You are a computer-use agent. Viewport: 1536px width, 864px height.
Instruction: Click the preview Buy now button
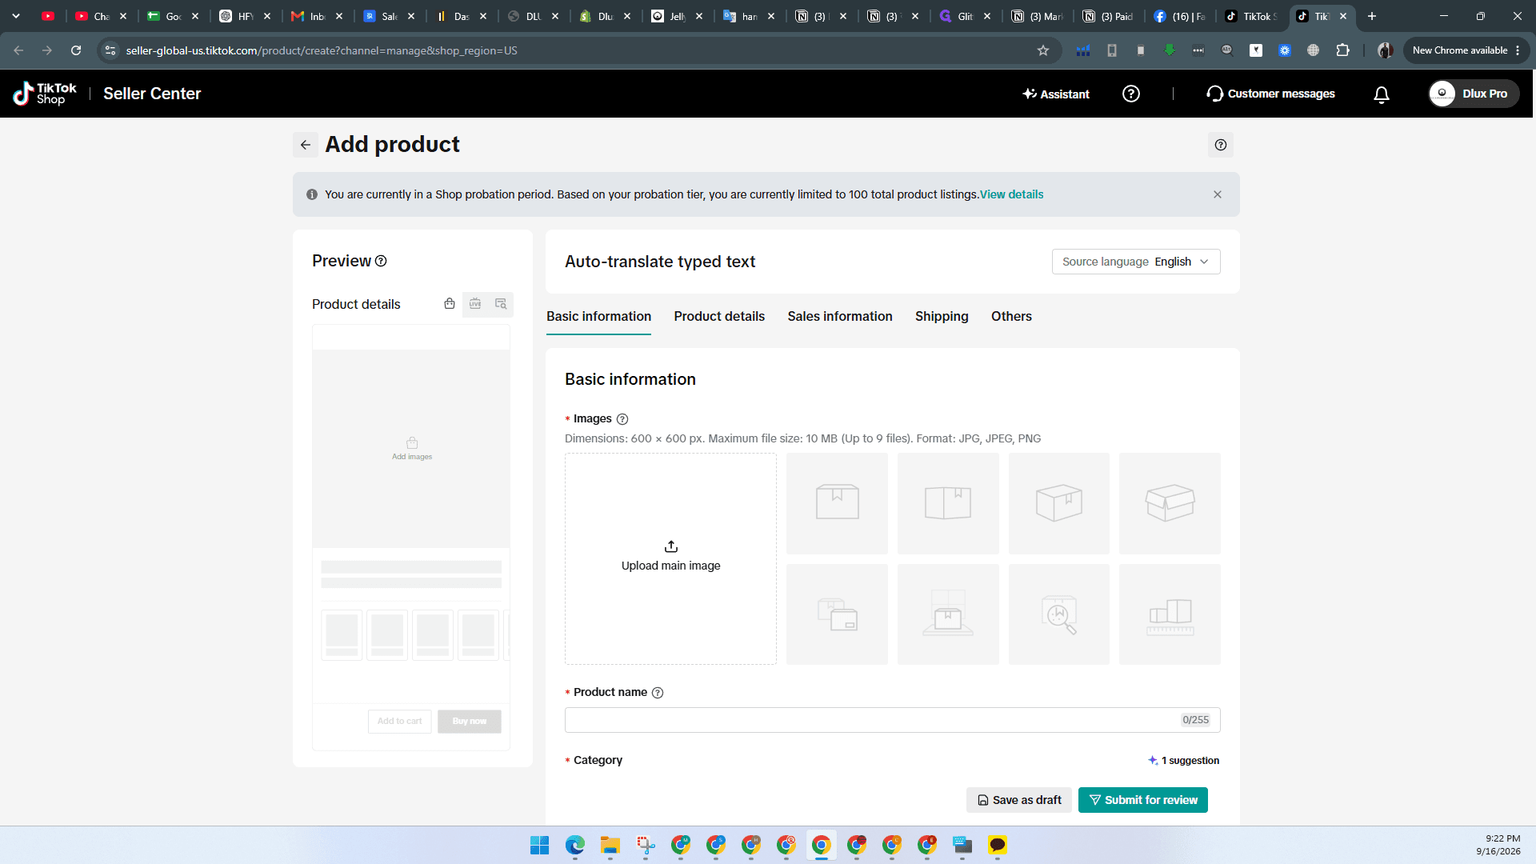point(469,722)
